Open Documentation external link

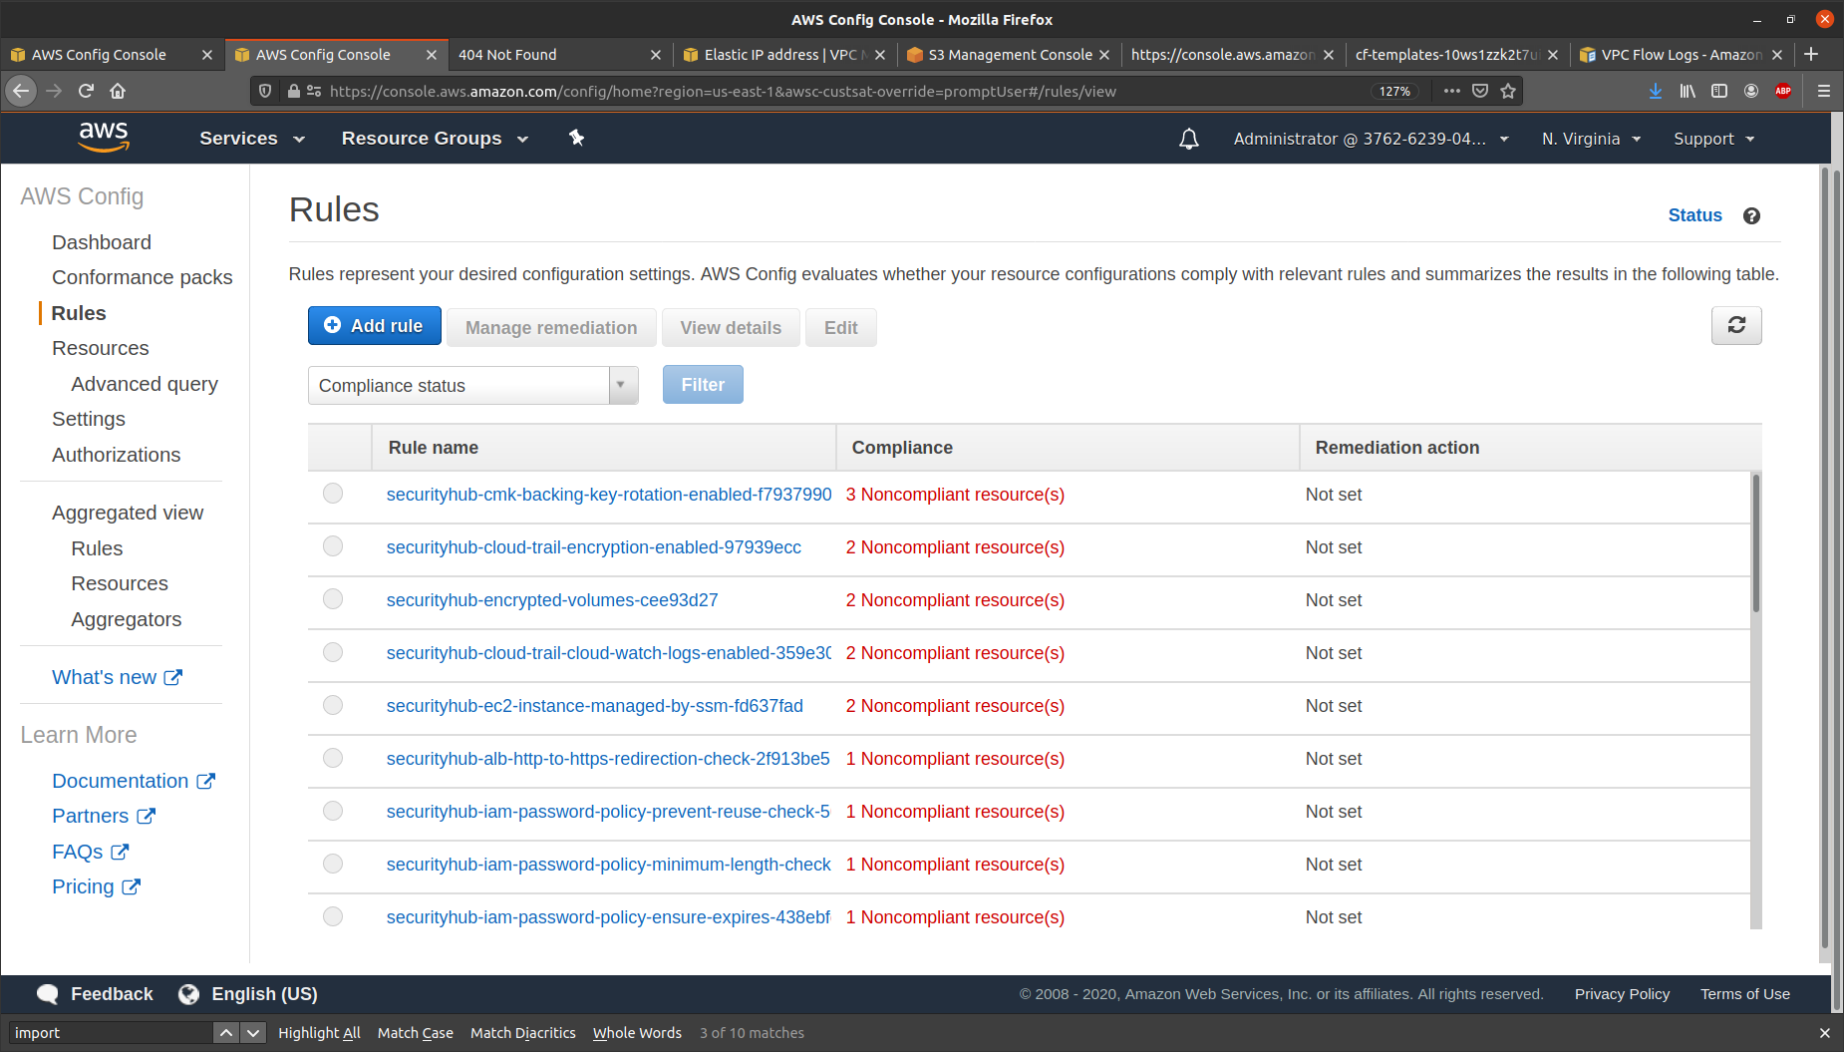134,781
